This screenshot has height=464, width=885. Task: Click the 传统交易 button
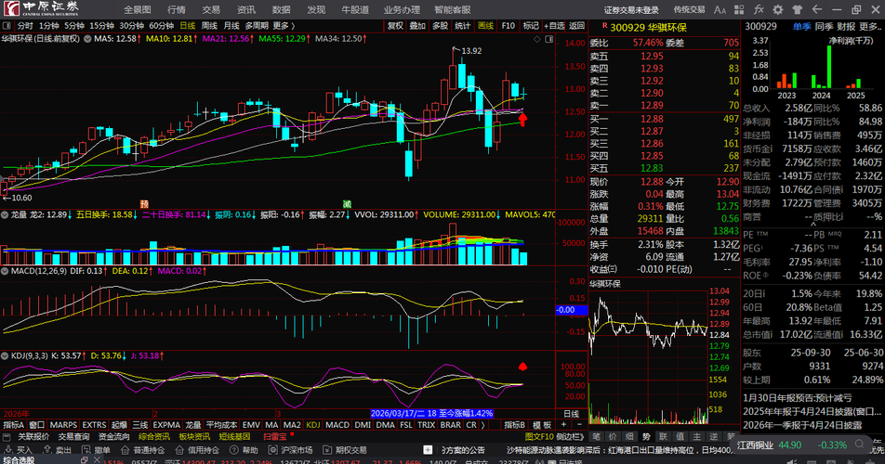pos(689,9)
